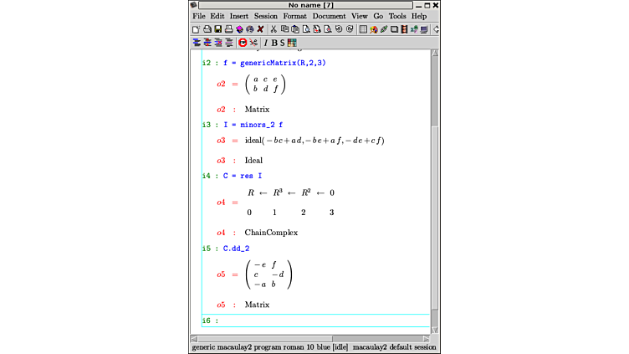Open the color palette picker
This screenshot has height=354, width=629.
pos(292,43)
